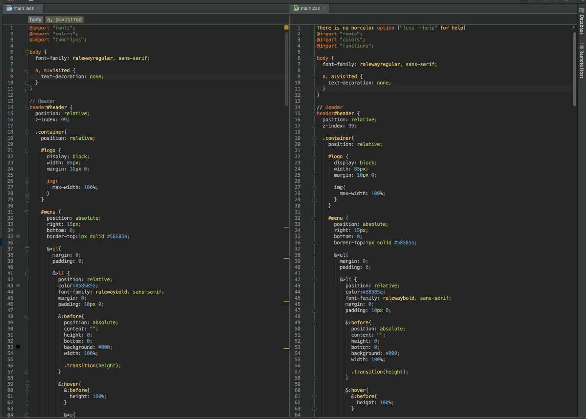This screenshot has width=586, height=419.
Task: Click the main.css file type icon
Action: pyautogui.click(x=296, y=8)
